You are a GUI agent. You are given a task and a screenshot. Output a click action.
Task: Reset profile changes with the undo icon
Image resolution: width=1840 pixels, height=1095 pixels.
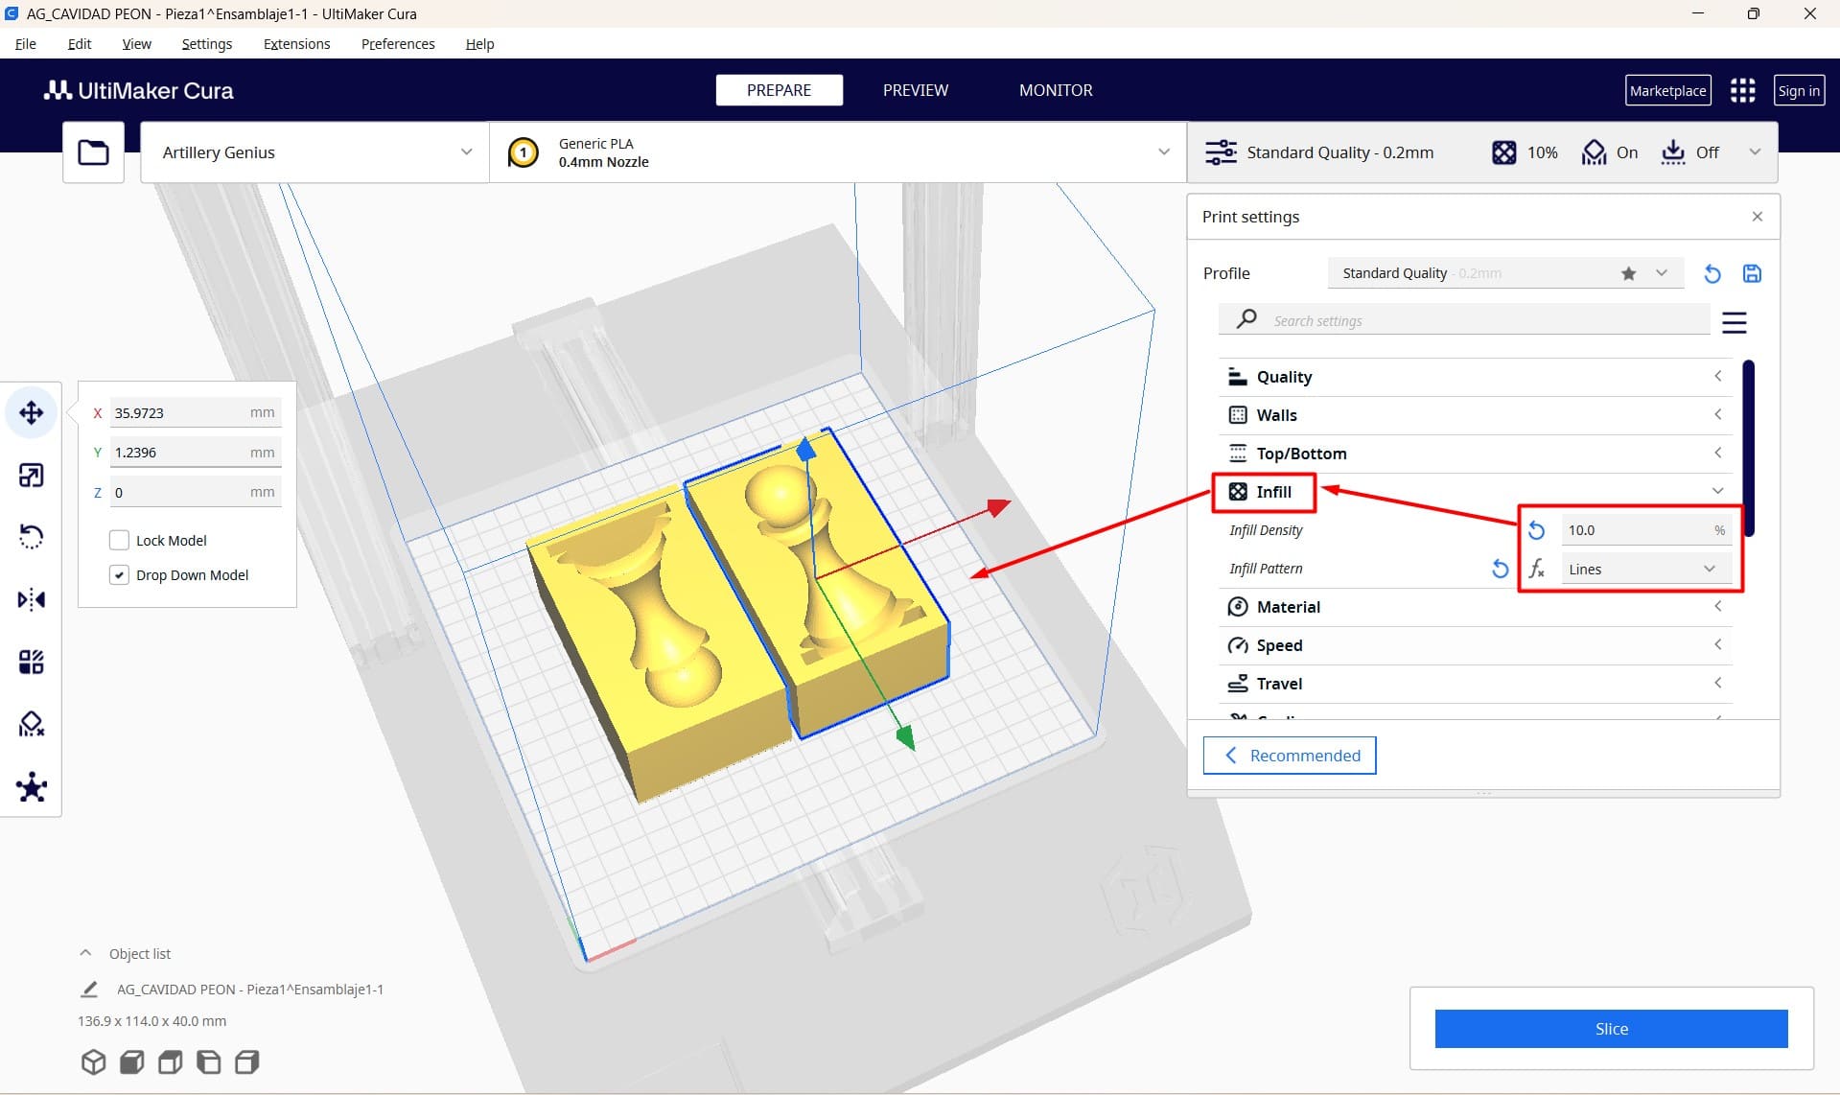1712,273
